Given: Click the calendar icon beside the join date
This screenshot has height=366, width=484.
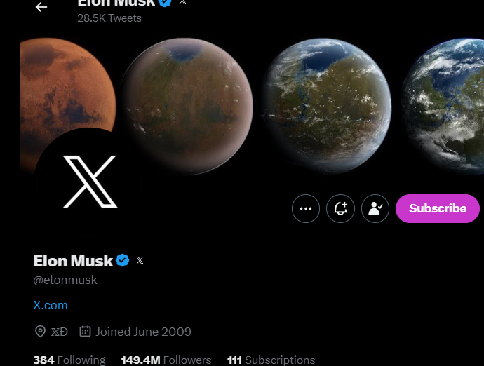Looking at the screenshot, I should pyautogui.click(x=85, y=332).
